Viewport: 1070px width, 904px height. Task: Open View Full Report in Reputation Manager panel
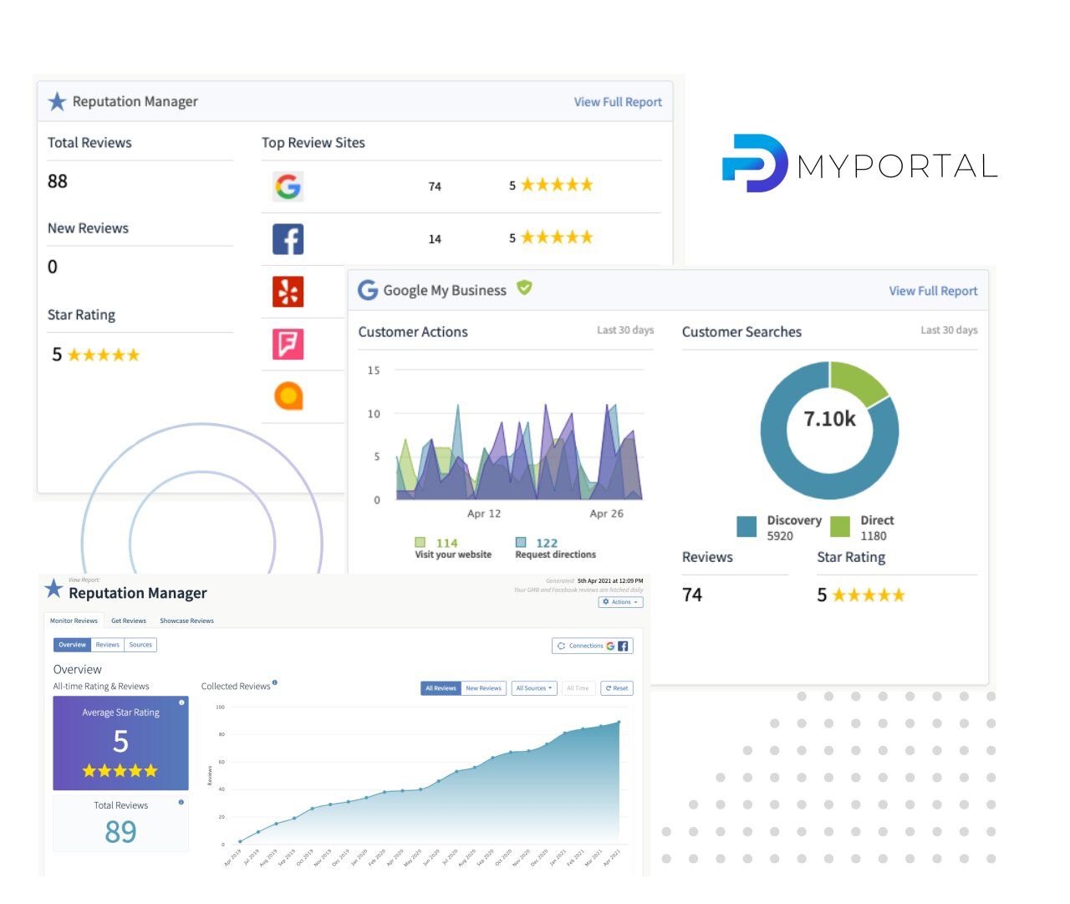[x=618, y=102]
